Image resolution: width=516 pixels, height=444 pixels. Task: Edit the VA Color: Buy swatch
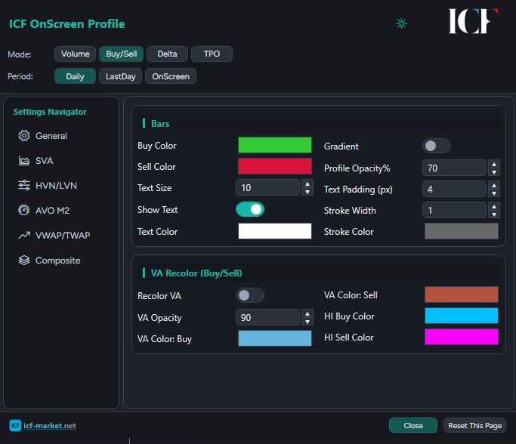pos(275,338)
